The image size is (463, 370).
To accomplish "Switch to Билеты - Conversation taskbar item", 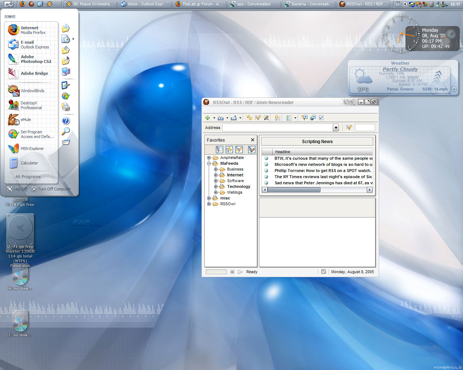I will coord(308,4).
